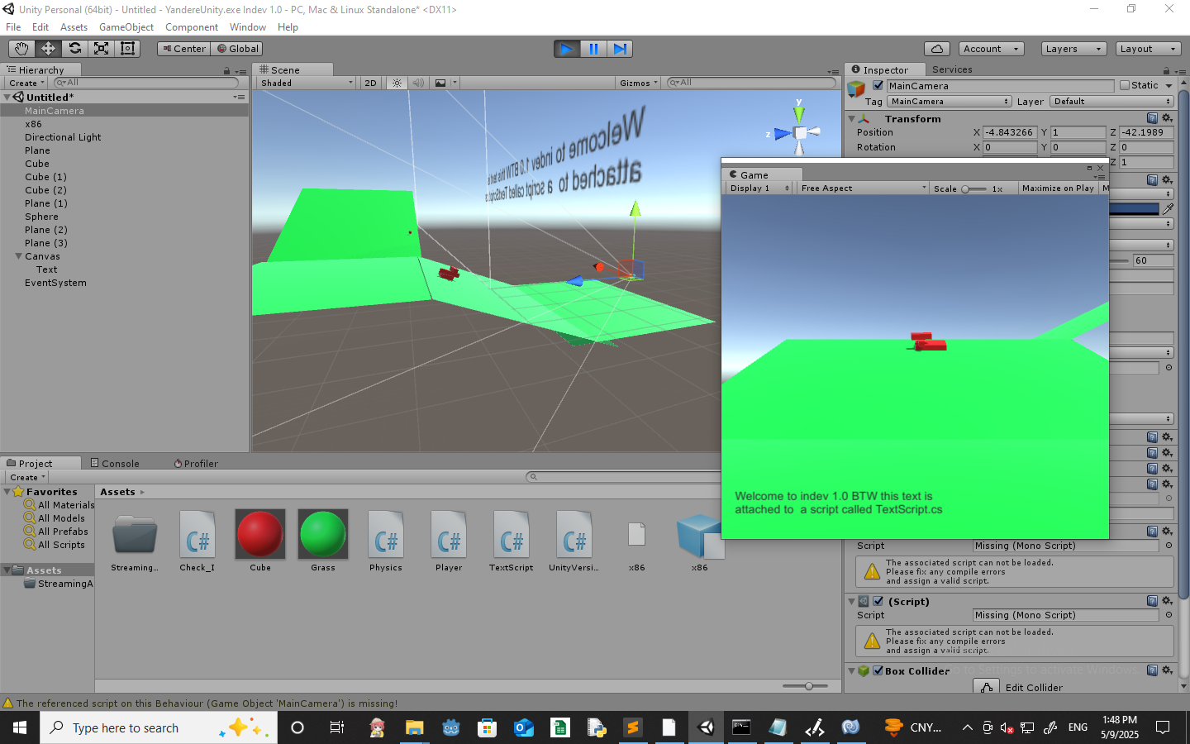
Task: Click the Play button
Action: [x=567, y=49]
